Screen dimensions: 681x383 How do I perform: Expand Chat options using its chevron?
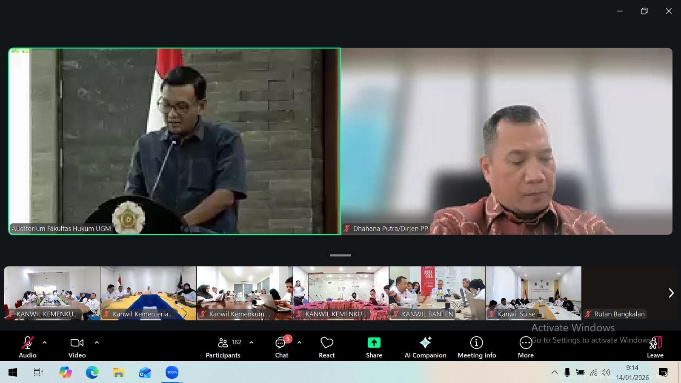(x=299, y=342)
